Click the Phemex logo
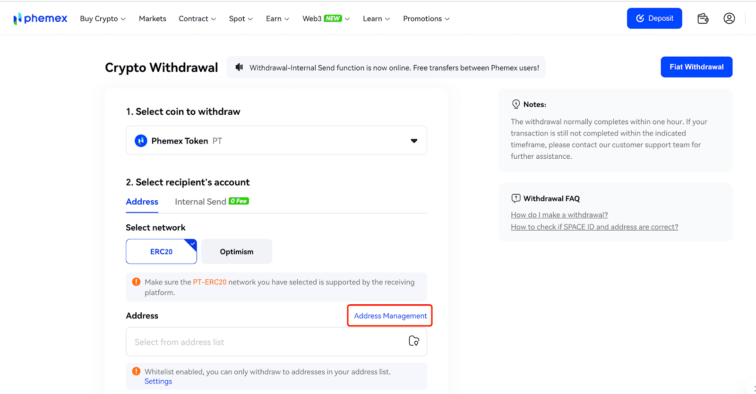The width and height of the screenshot is (756, 394). point(41,18)
